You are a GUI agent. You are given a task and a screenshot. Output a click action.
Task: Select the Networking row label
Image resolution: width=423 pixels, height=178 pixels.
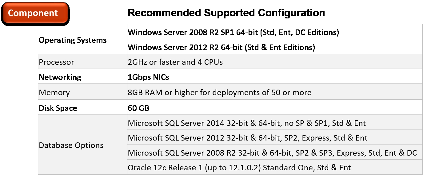point(60,77)
